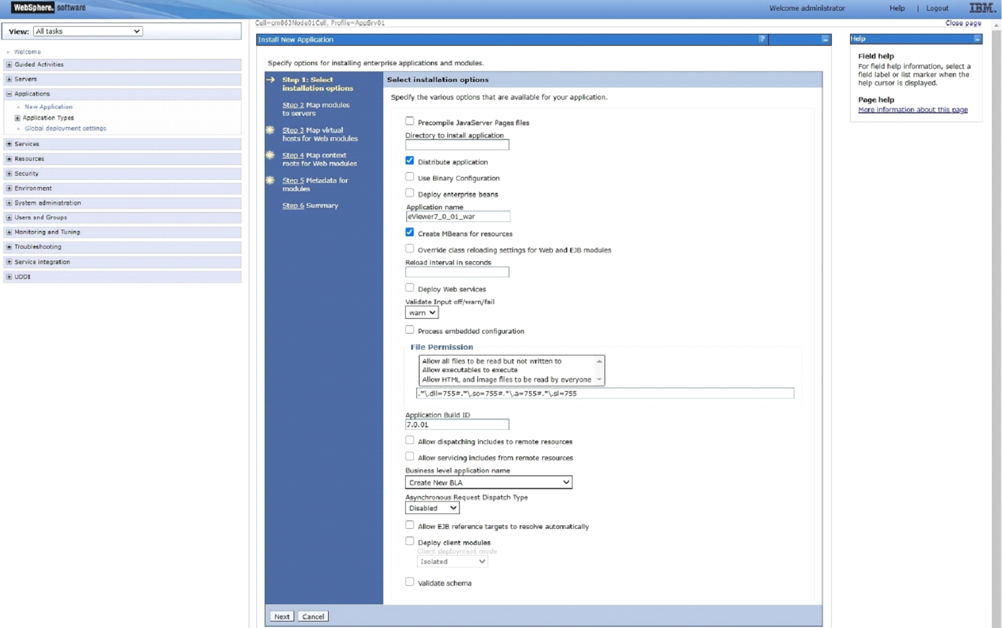
Task: Expand the Monitoring and Tuning node
Action: coord(9,232)
